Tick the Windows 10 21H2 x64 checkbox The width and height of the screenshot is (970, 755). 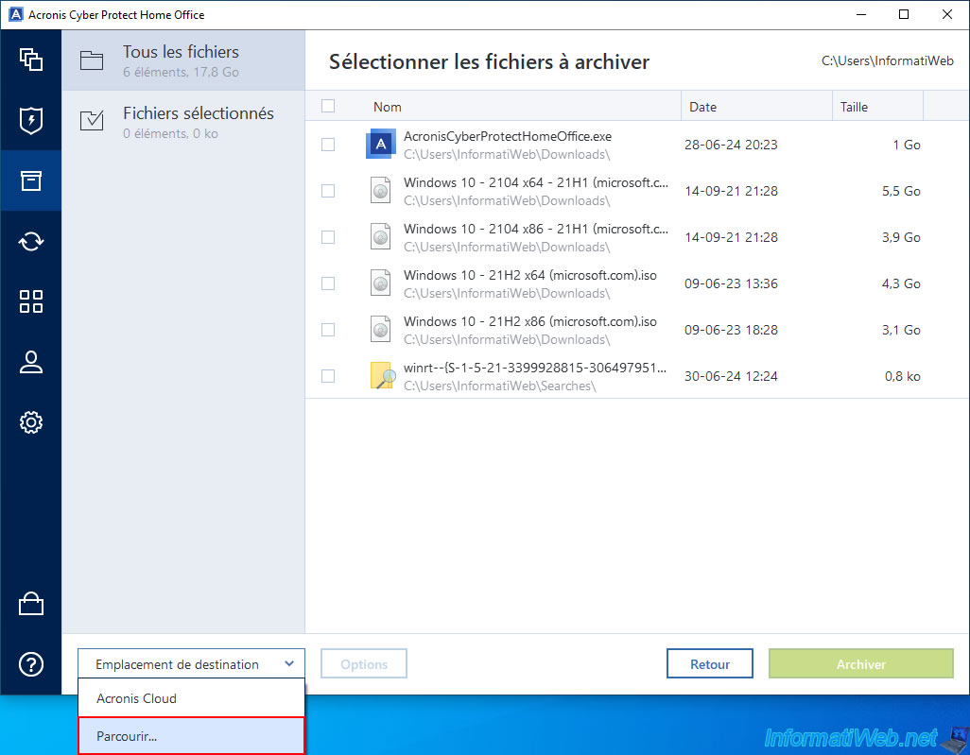[328, 283]
